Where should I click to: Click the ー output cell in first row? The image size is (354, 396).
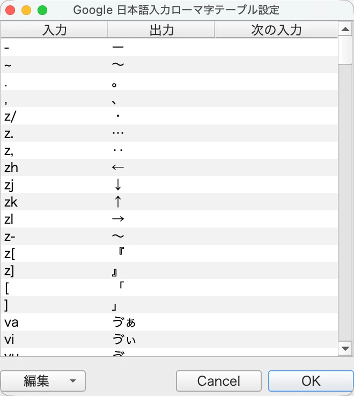coord(161,47)
